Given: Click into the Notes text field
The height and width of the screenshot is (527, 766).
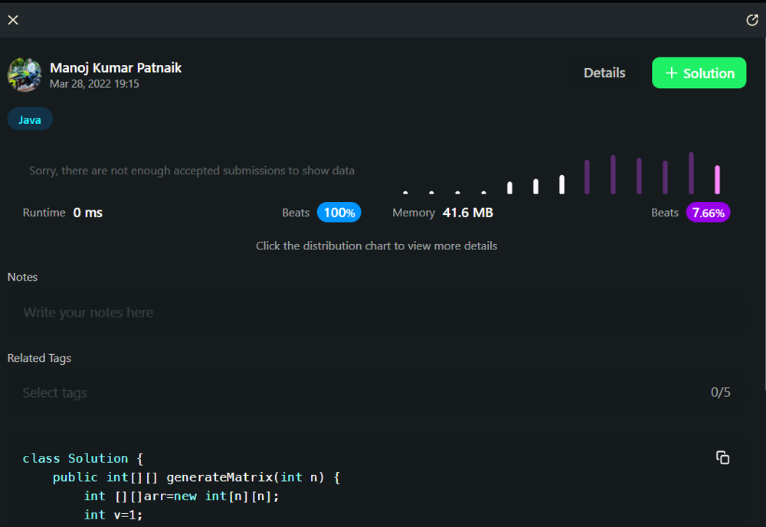Looking at the screenshot, I should pos(375,312).
